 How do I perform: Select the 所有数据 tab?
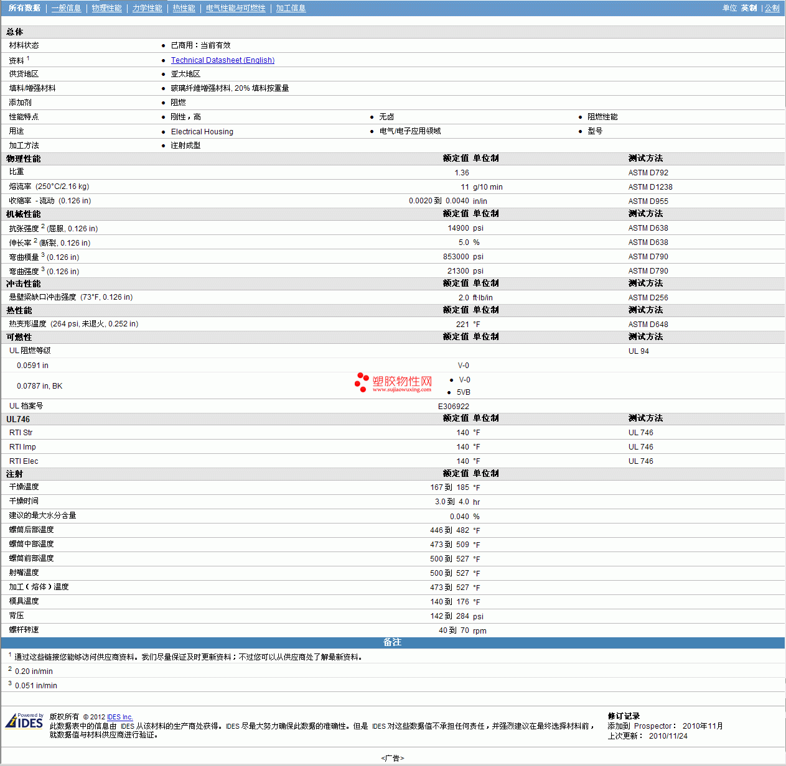click(x=24, y=8)
